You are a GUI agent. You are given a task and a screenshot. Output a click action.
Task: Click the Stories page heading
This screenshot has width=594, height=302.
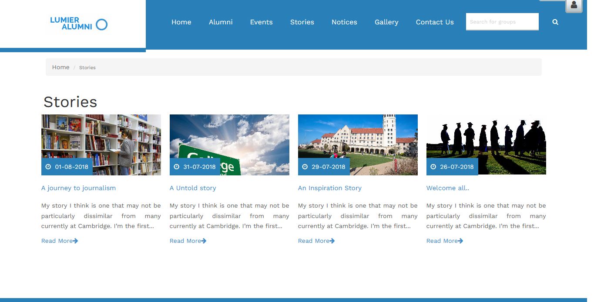click(70, 102)
